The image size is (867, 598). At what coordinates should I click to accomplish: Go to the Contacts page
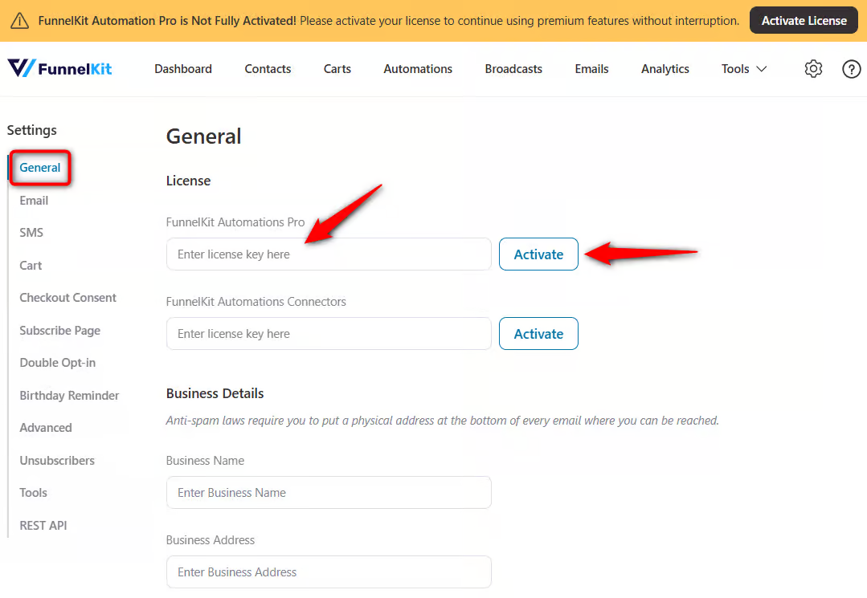pyautogui.click(x=268, y=69)
